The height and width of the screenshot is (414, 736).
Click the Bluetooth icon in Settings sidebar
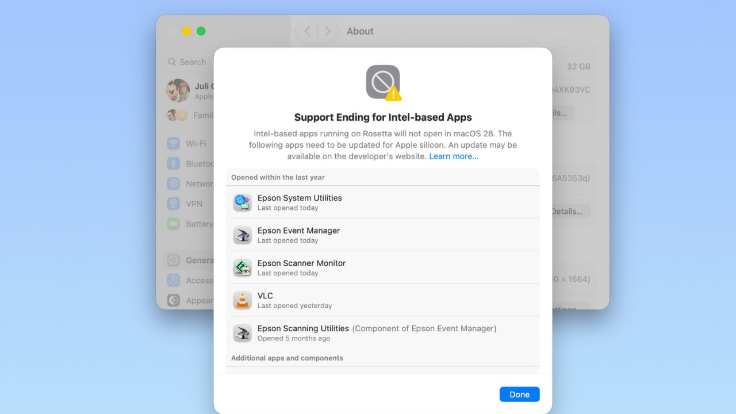173,163
